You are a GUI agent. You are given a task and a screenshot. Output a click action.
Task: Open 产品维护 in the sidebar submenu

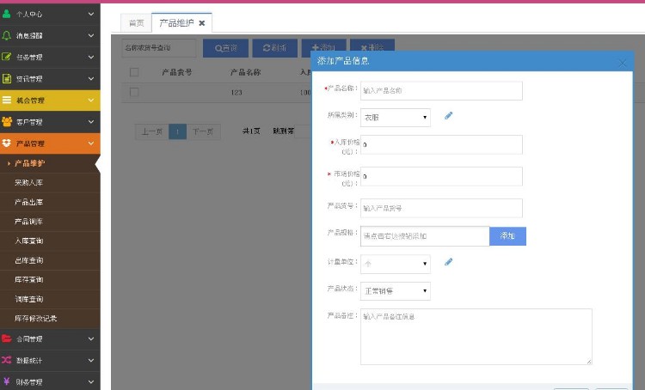coord(29,163)
